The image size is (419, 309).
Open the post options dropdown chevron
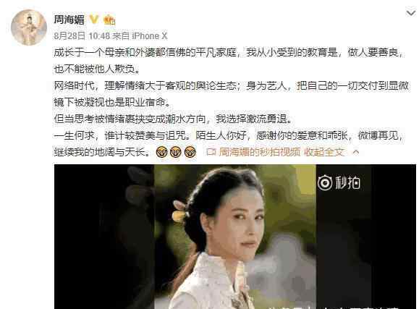411,13
